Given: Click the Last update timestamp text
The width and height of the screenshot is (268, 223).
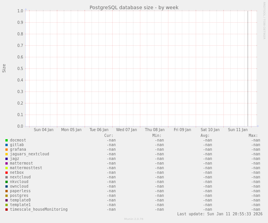Looking at the screenshot, I should coord(220,214).
